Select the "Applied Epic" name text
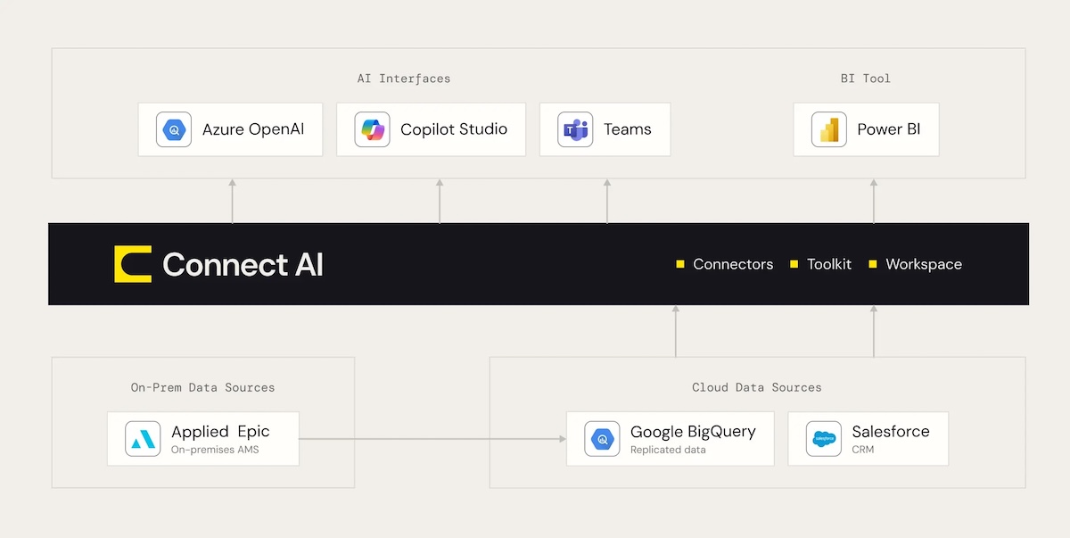 pos(220,432)
